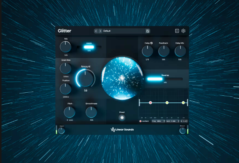The height and width of the screenshot is (163, 239).
Task: Click the Q value field
Action: coord(183,121)
